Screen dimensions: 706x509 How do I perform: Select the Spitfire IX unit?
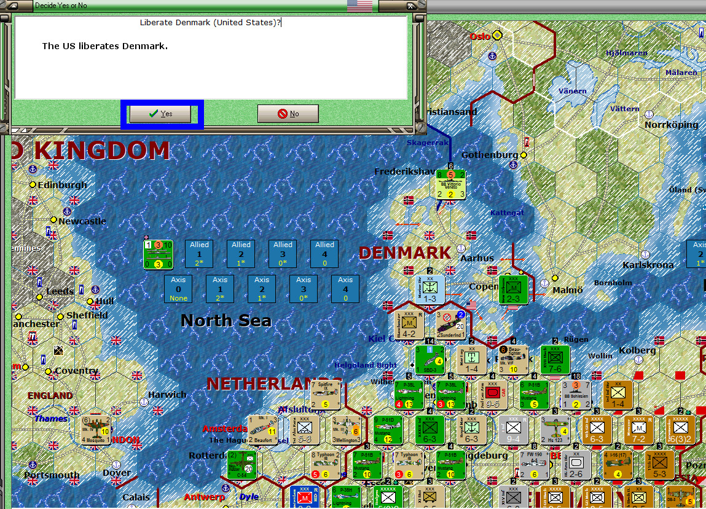(325, 395)
